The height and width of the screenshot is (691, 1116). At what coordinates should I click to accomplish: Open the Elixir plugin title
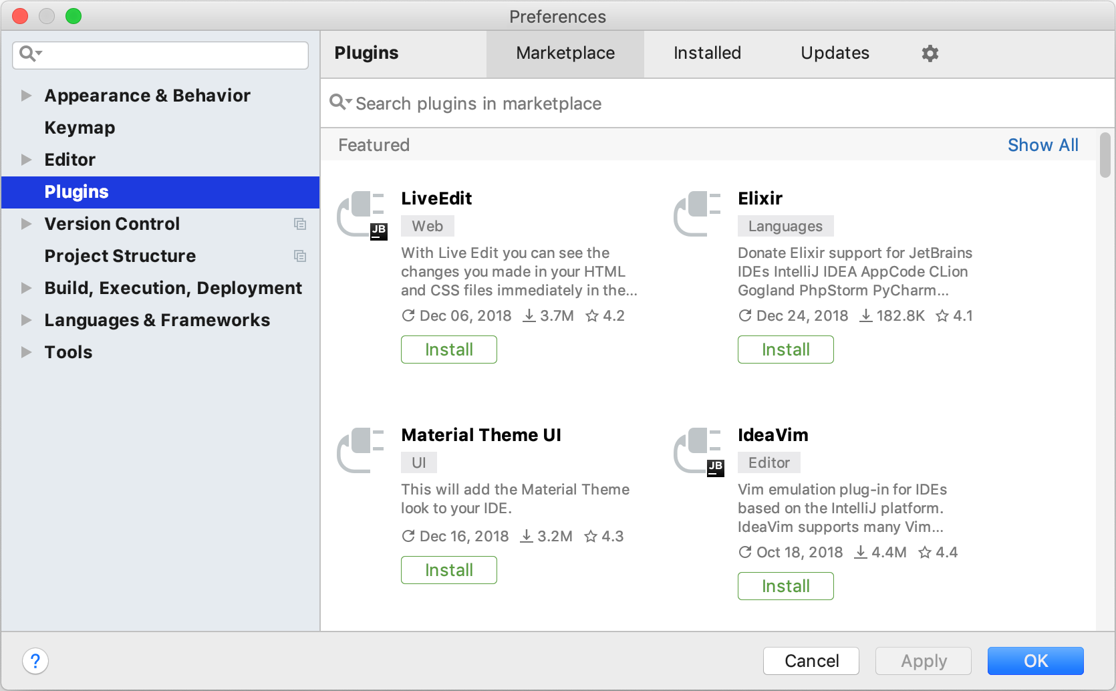click(760, 198)
